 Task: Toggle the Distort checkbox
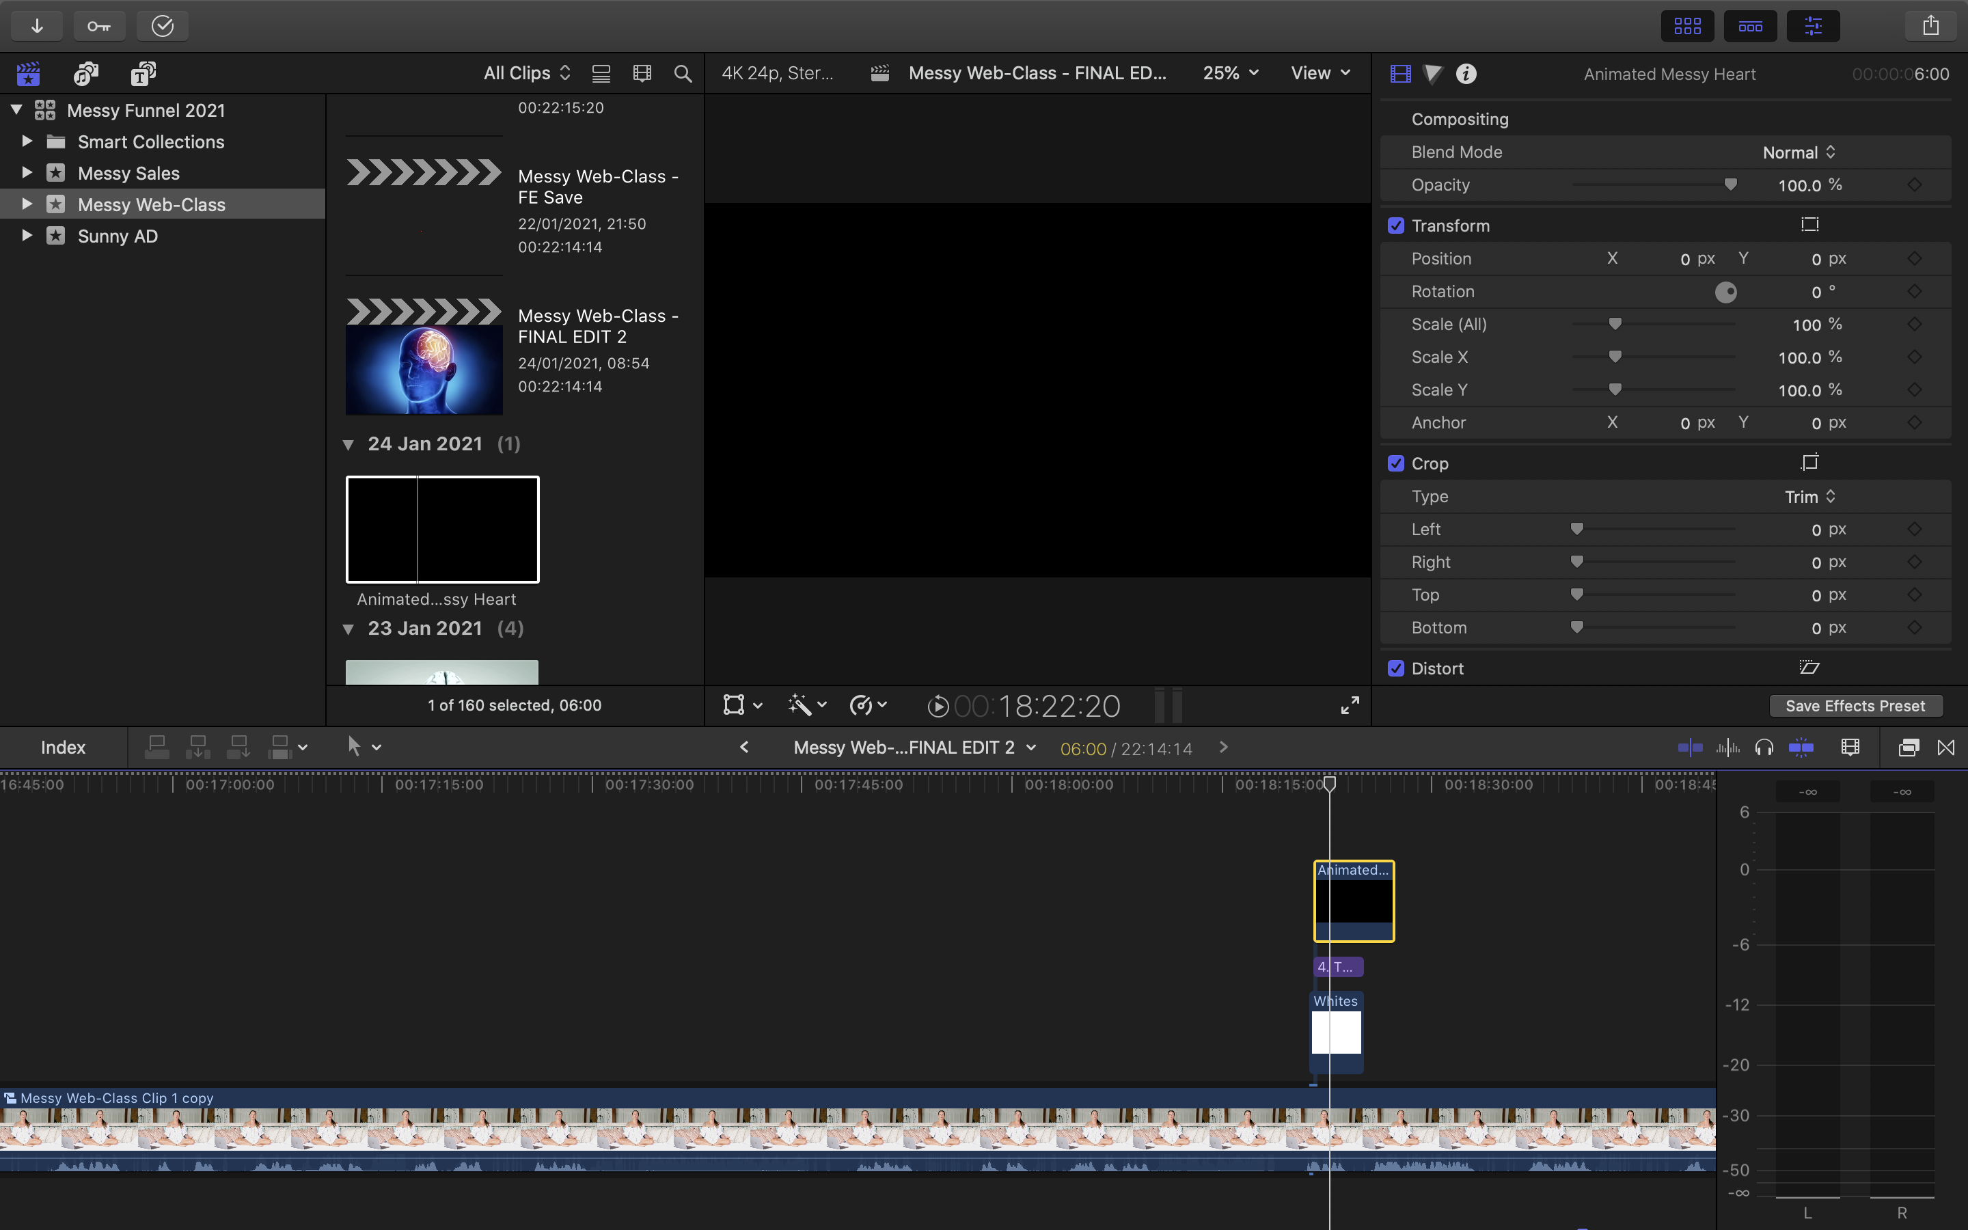pos(1396,668)
